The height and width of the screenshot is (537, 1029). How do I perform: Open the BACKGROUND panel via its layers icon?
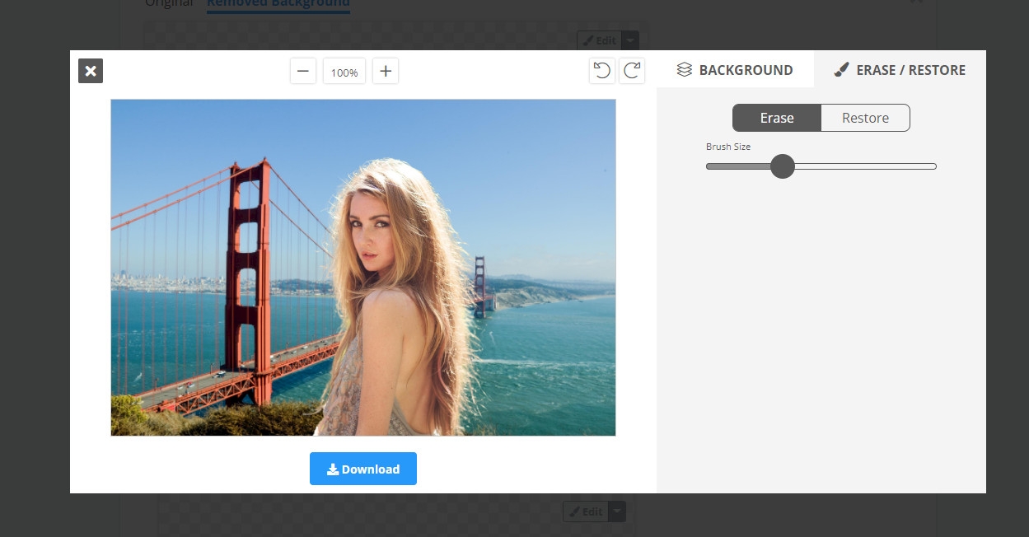pos(684,70)
